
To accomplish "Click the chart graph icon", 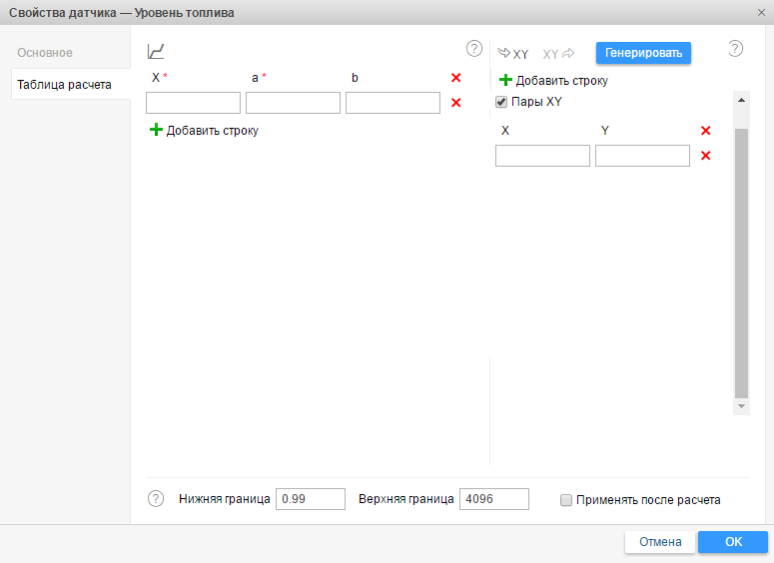I will pyautogui.click(x=156, y=51).
